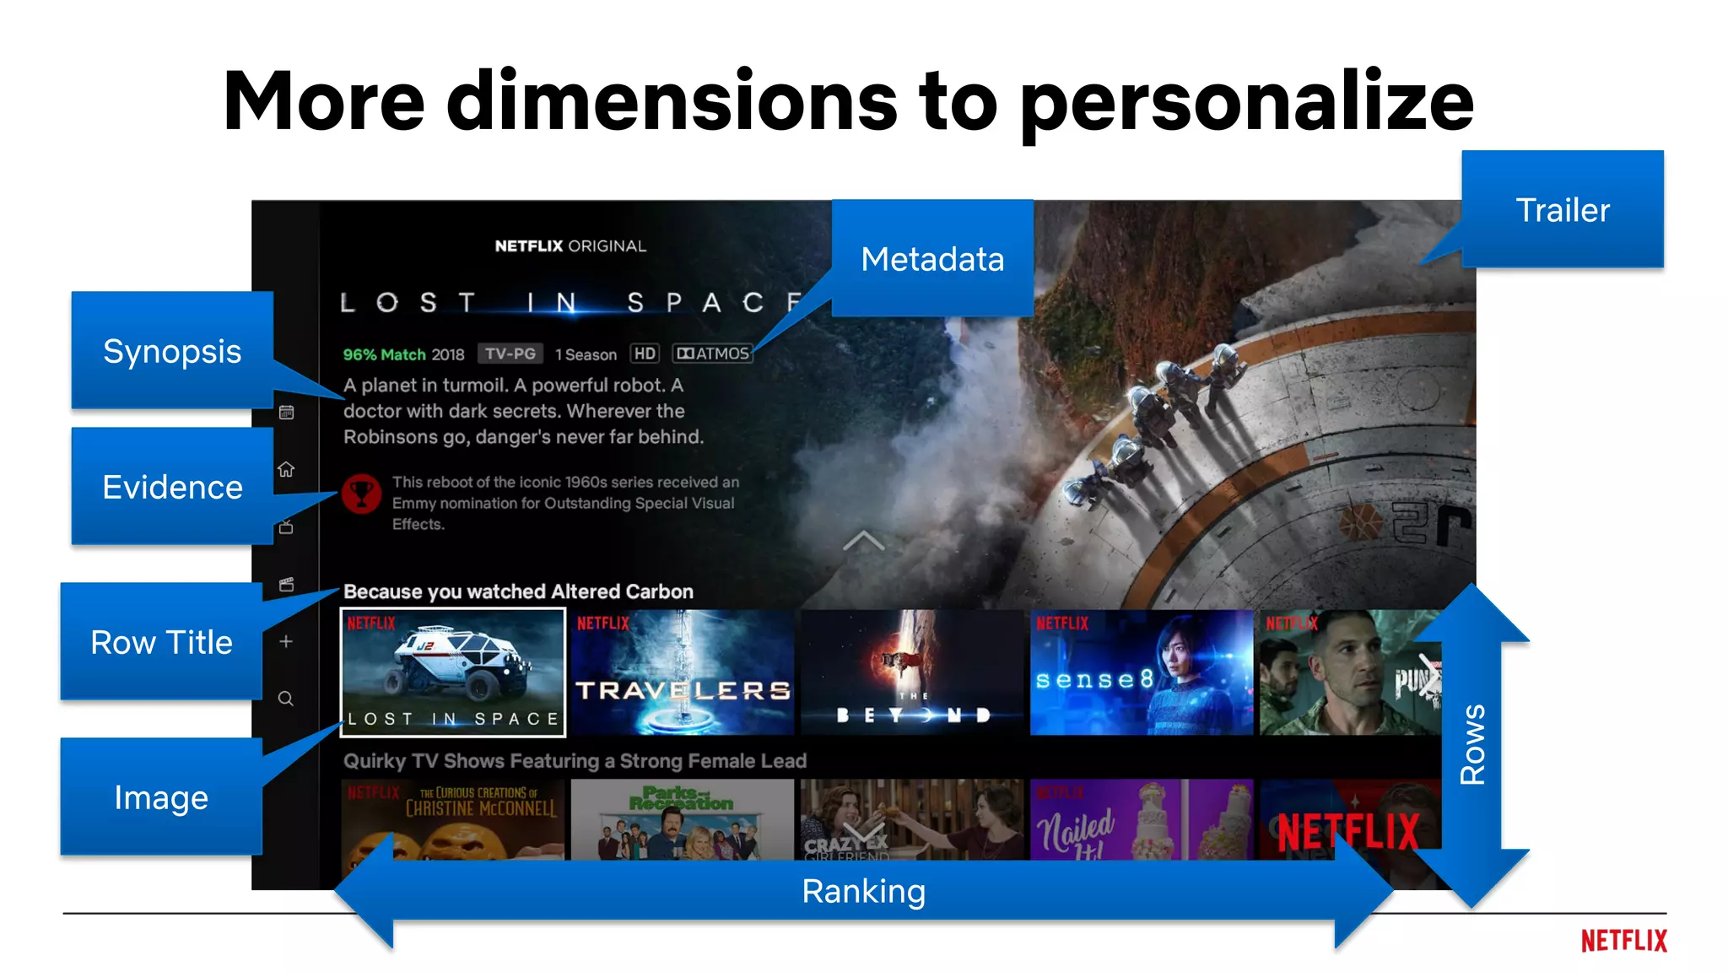Image resolution: width=1728 pixels, height=972 pixels.
Task: Click the 96% Match text
Action: [x=384, y=354]
